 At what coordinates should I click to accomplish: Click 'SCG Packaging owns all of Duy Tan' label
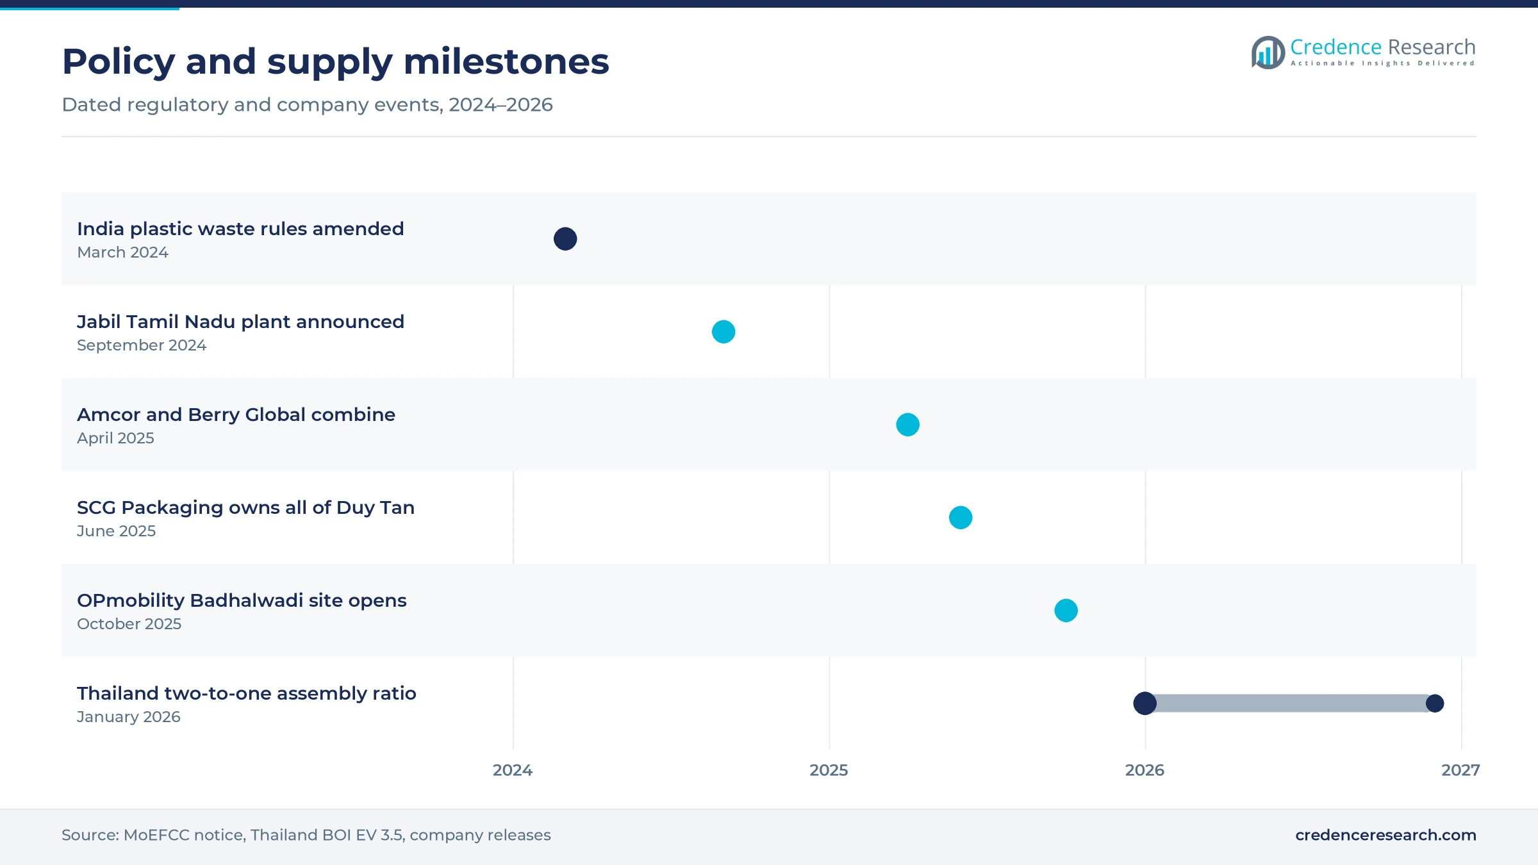tap(245, 507)
